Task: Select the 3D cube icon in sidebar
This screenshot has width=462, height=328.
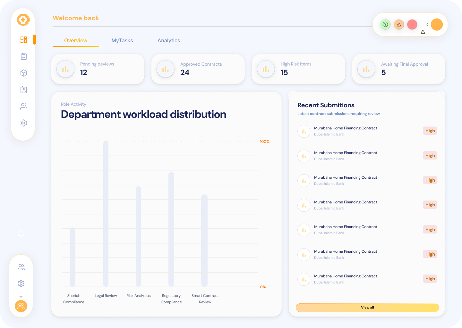Action: pyautogui.click(x=24, y=73)
